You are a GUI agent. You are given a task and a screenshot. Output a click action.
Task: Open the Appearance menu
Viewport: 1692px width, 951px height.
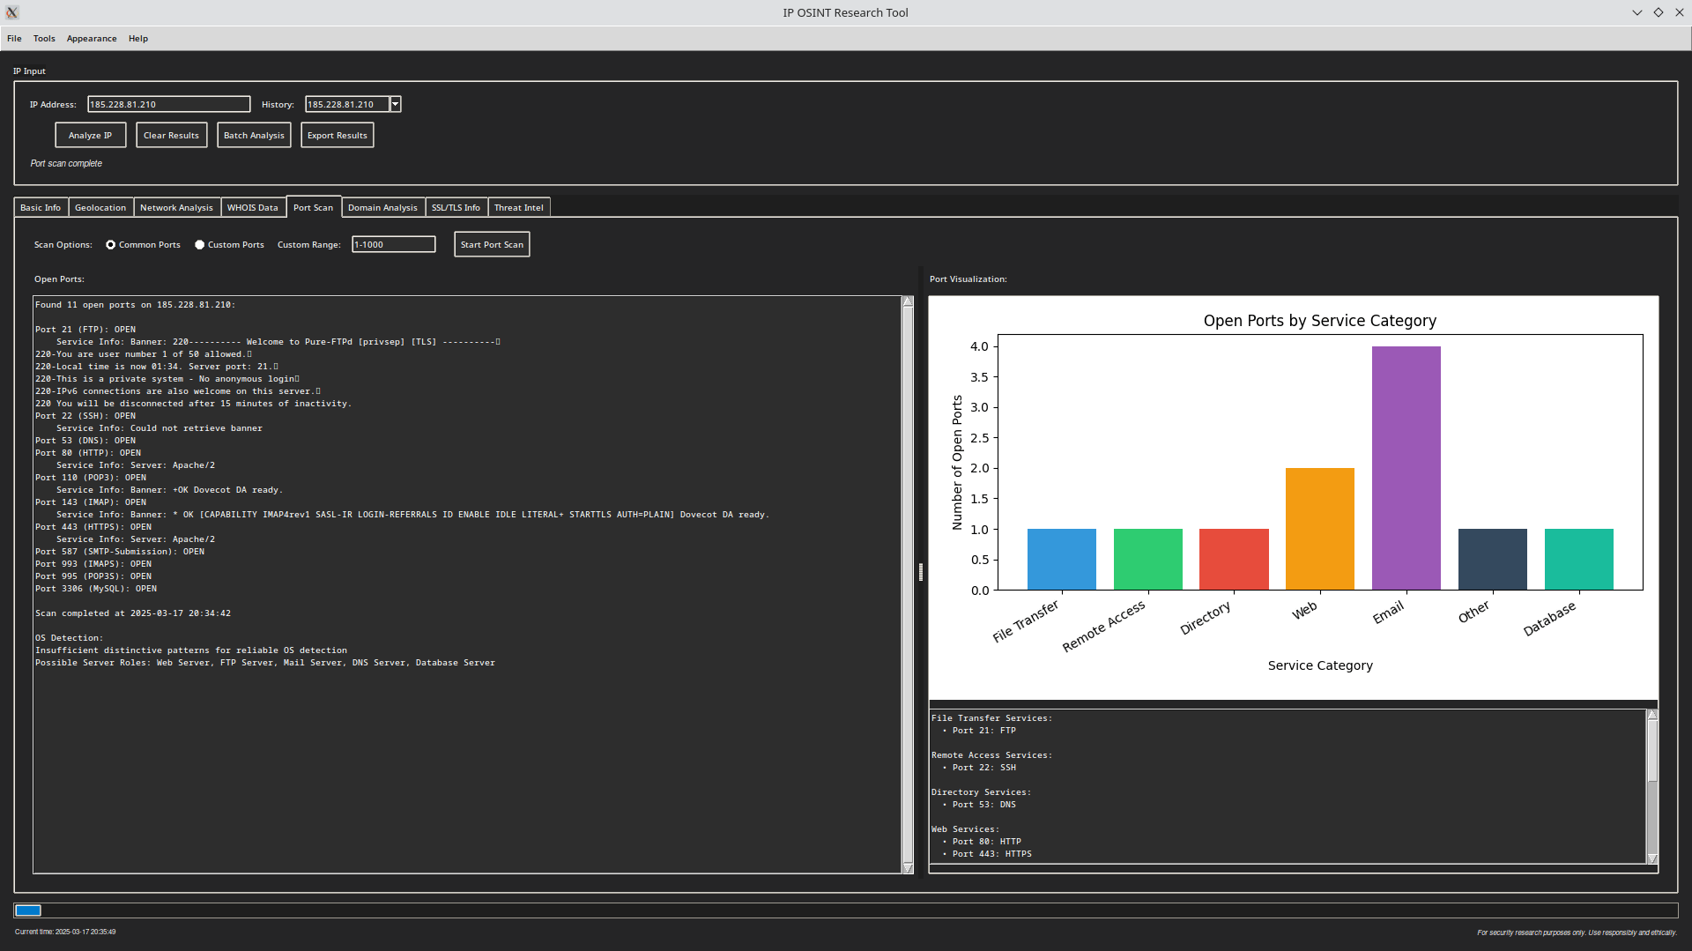tap(92, 39)
